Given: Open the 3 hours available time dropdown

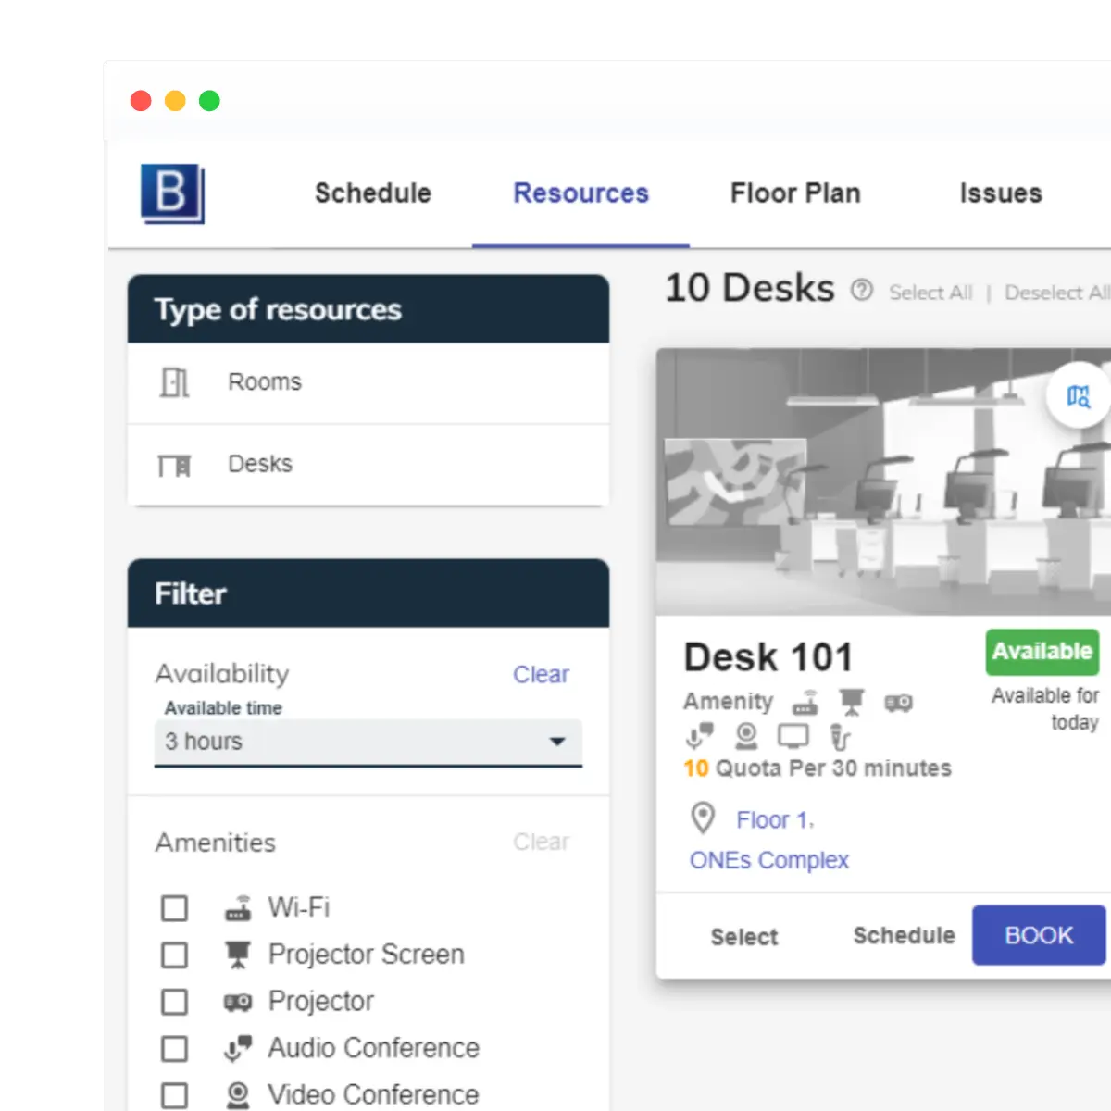Looking at the screenshot, I should [555, 742].
